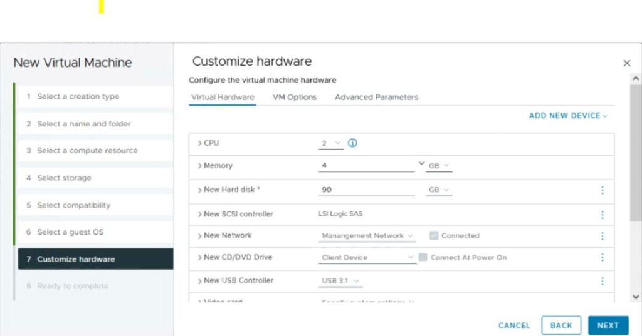
Task: Switch to the Advanced Parameters tab
Action: pyautogui.click(x=376, y=97)
